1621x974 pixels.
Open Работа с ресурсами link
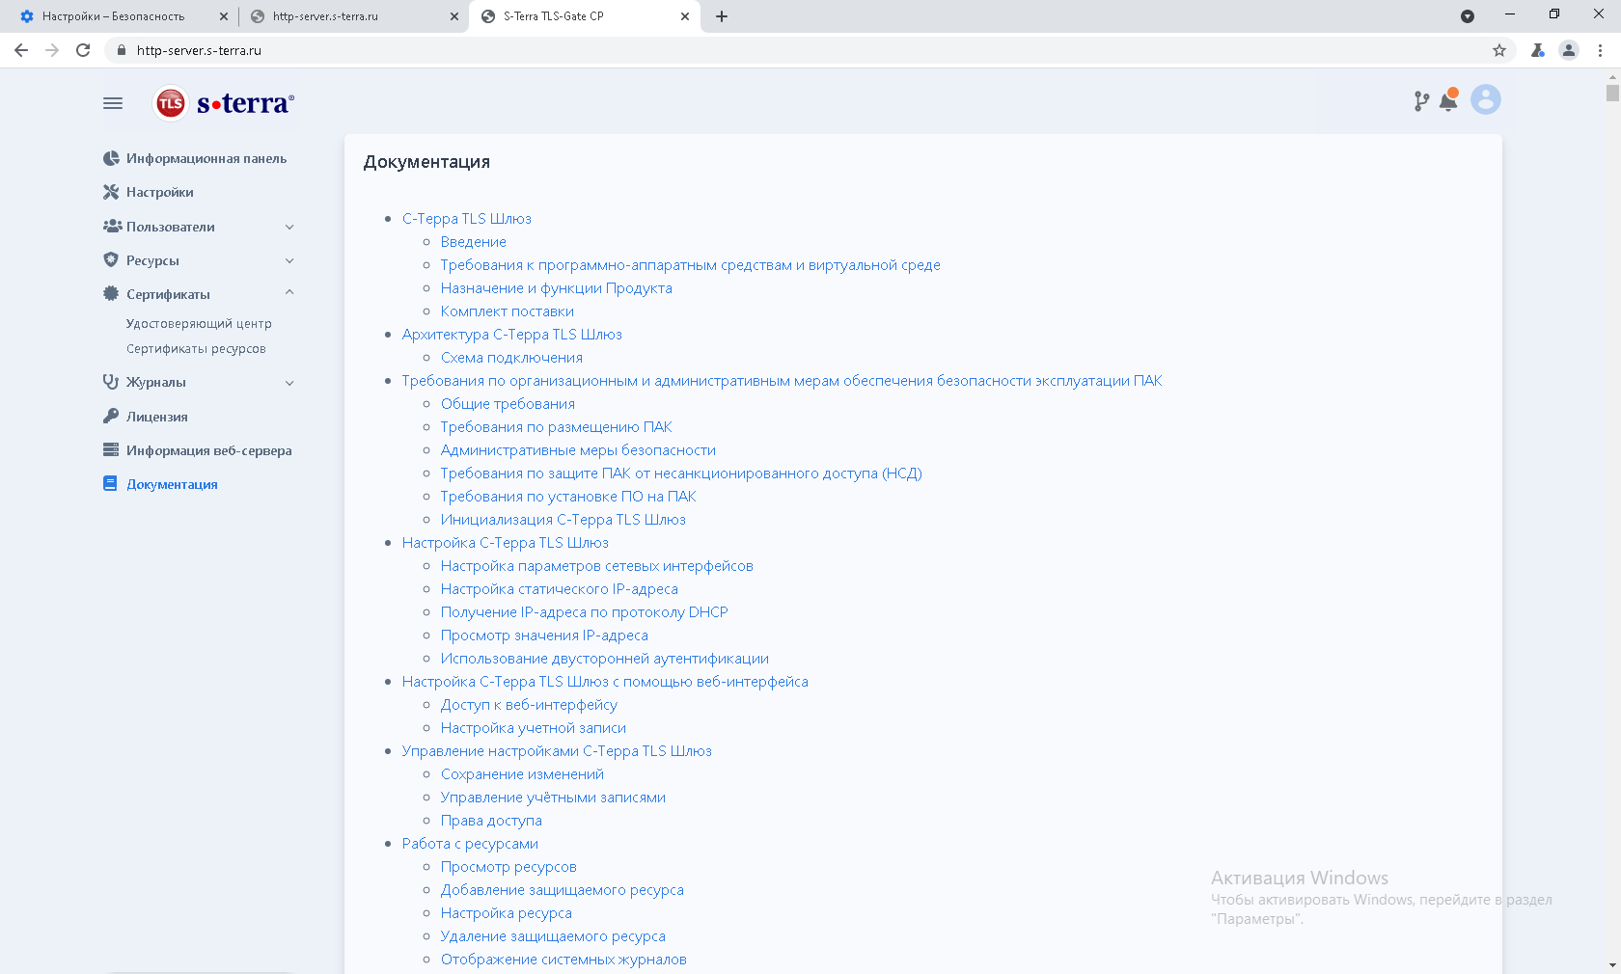pos(470,844)
